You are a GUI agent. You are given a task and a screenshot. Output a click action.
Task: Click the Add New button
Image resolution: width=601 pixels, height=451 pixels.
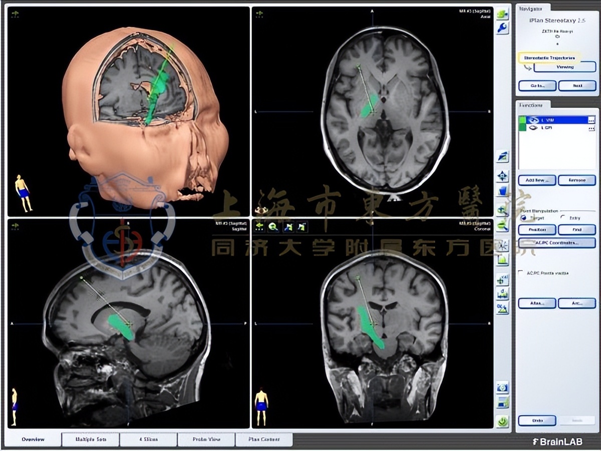[x=536, y=180]
